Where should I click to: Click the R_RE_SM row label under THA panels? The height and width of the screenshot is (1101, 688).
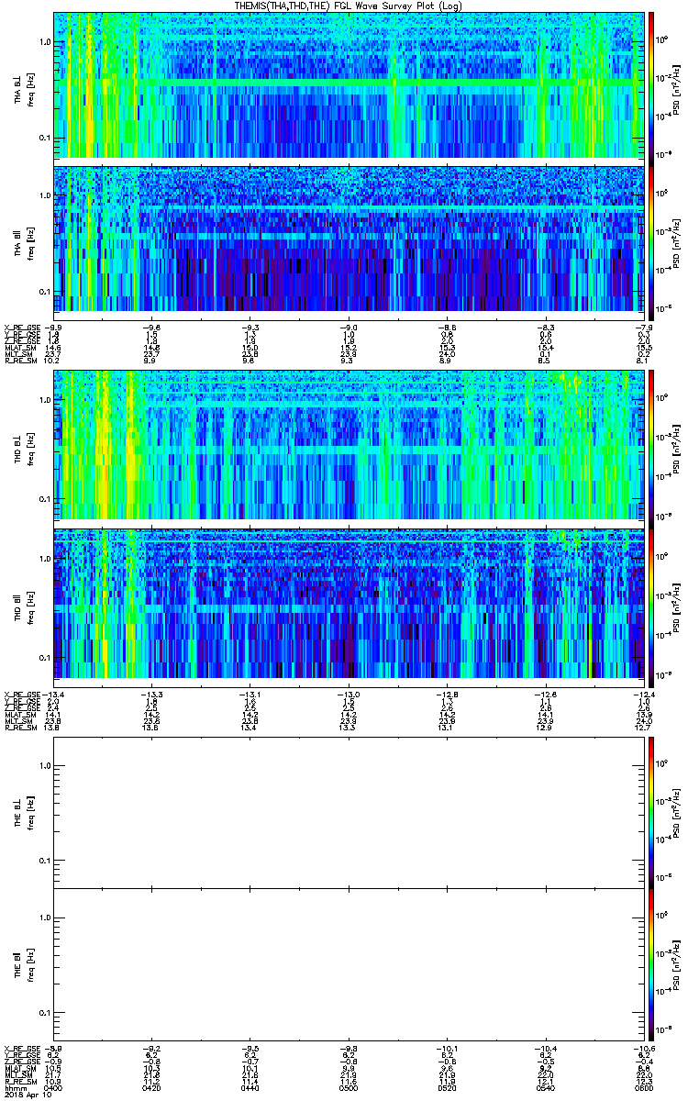[x=20, y=361]
